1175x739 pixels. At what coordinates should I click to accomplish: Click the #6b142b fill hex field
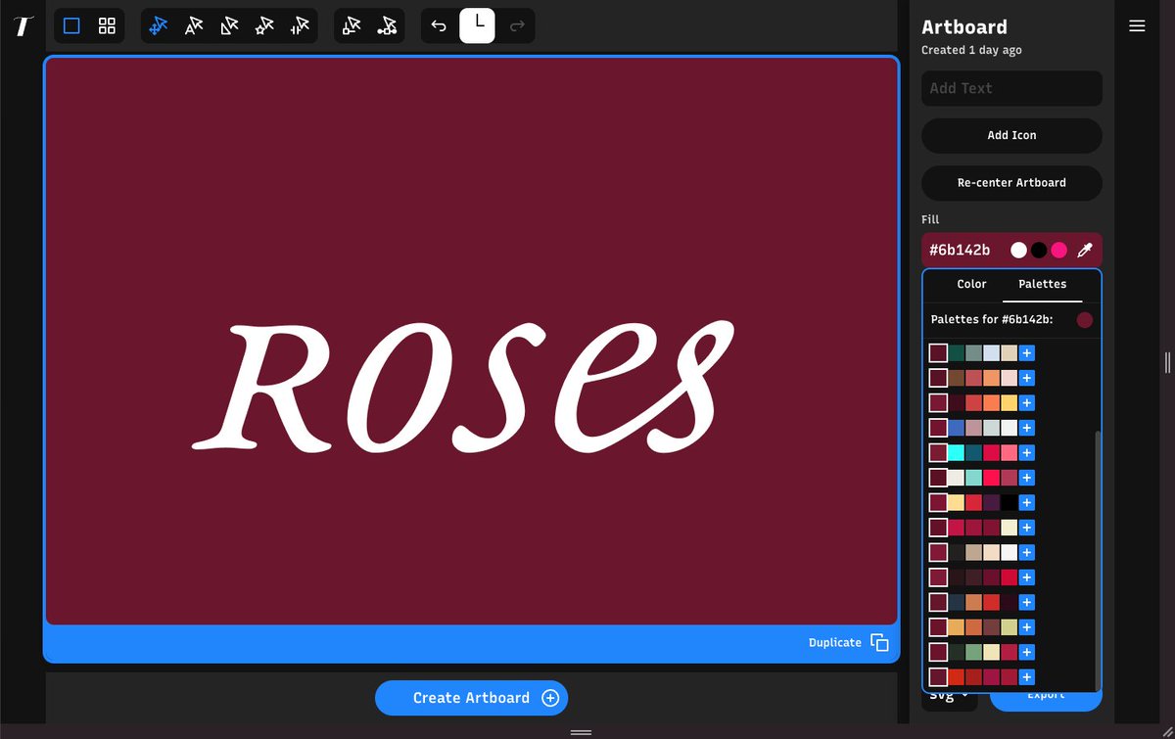(960, 251)
